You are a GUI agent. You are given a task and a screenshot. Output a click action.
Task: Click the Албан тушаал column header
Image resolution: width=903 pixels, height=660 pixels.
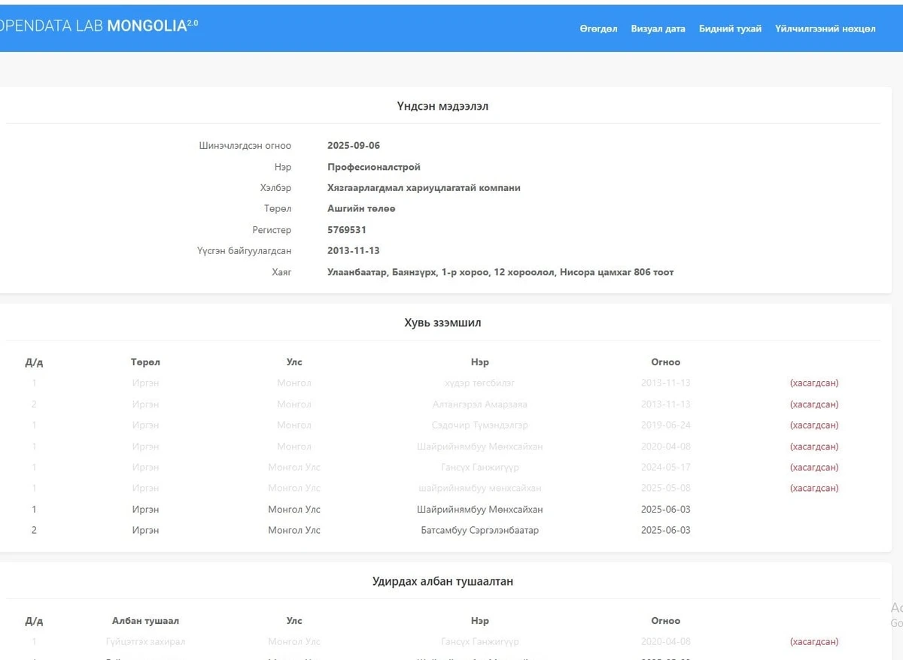[x=145, y=621]
